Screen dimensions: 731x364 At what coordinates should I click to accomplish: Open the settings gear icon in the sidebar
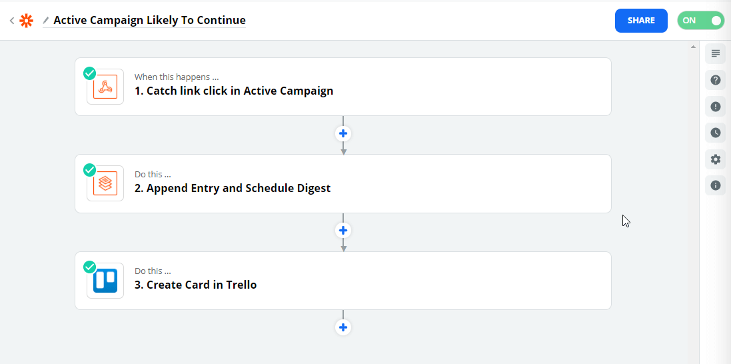coord(715,159)
